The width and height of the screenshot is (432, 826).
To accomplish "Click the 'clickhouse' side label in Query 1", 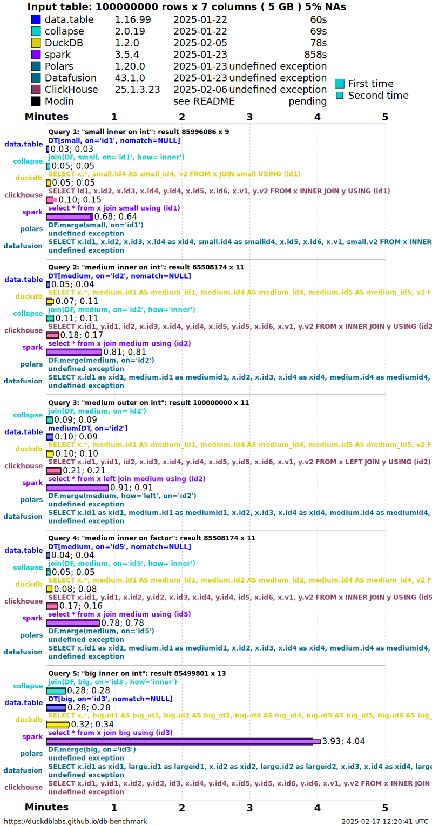I will (24, 195).
